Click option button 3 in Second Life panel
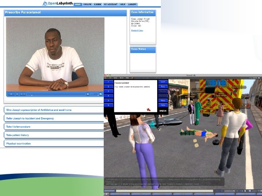Viewport: 262px width, 196px height. pos(108,91)
